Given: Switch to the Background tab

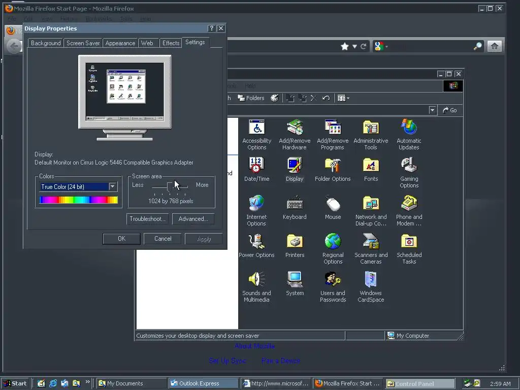Looking at the screenshot, I should (x=46, y=43).
